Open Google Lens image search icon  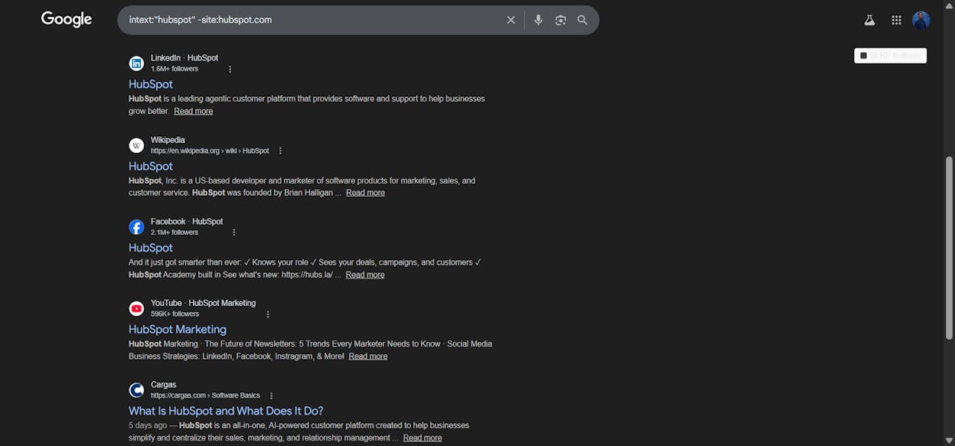561,20
